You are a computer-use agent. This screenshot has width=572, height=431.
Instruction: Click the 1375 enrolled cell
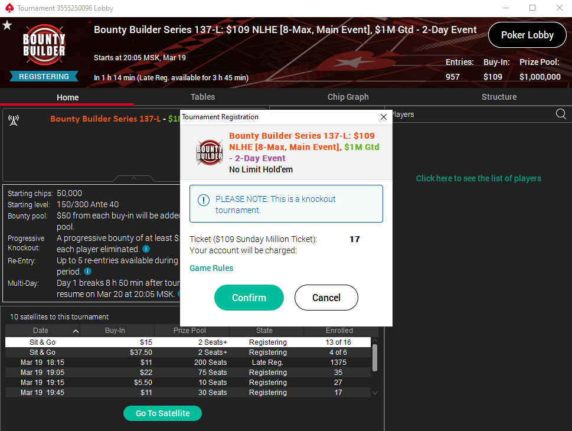pyautogui.click(x=338, y=363)
